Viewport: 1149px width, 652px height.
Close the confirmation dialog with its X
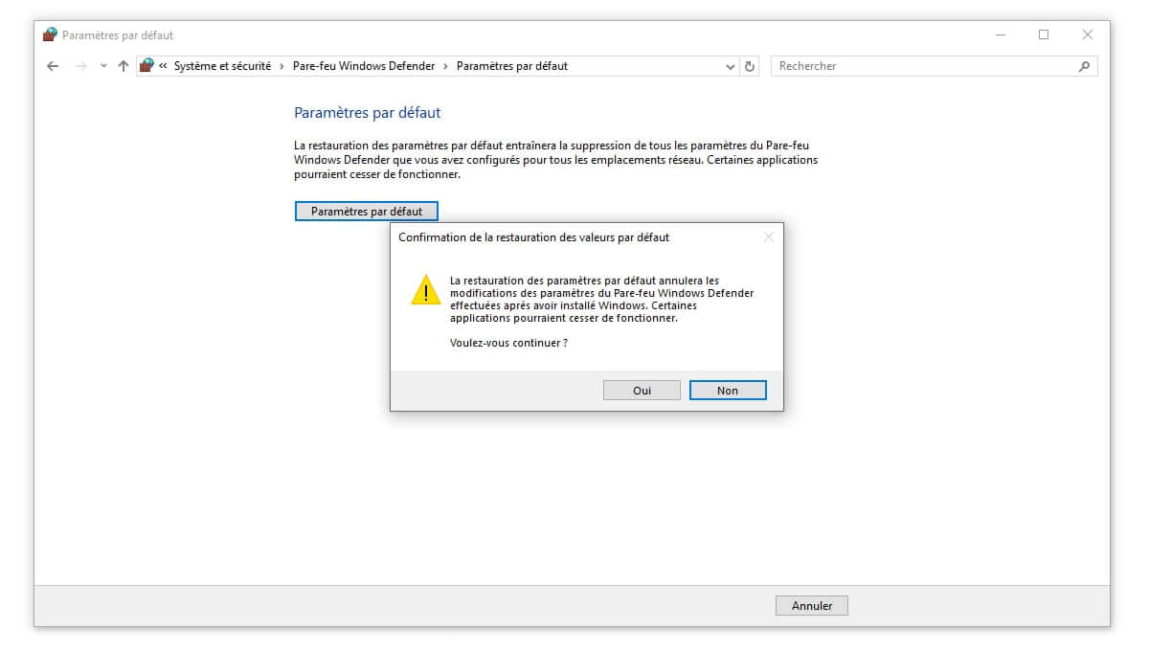click(768, 236)
